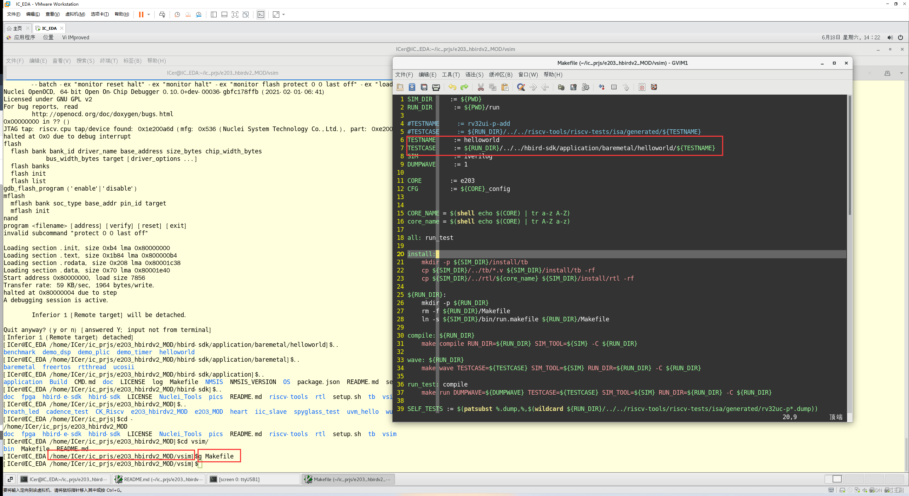Open terminal tab list dropdown arrow
The image size is (909, 496).
coord(901,73)
